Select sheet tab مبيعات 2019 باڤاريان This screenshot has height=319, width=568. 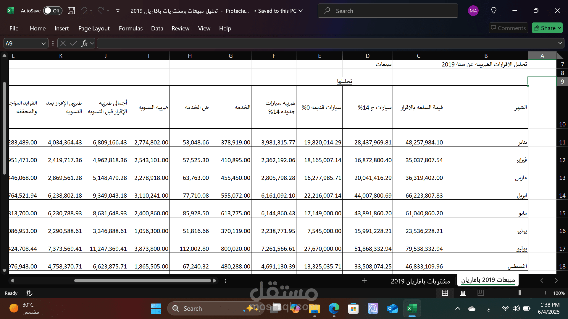(x=488, y=280)
